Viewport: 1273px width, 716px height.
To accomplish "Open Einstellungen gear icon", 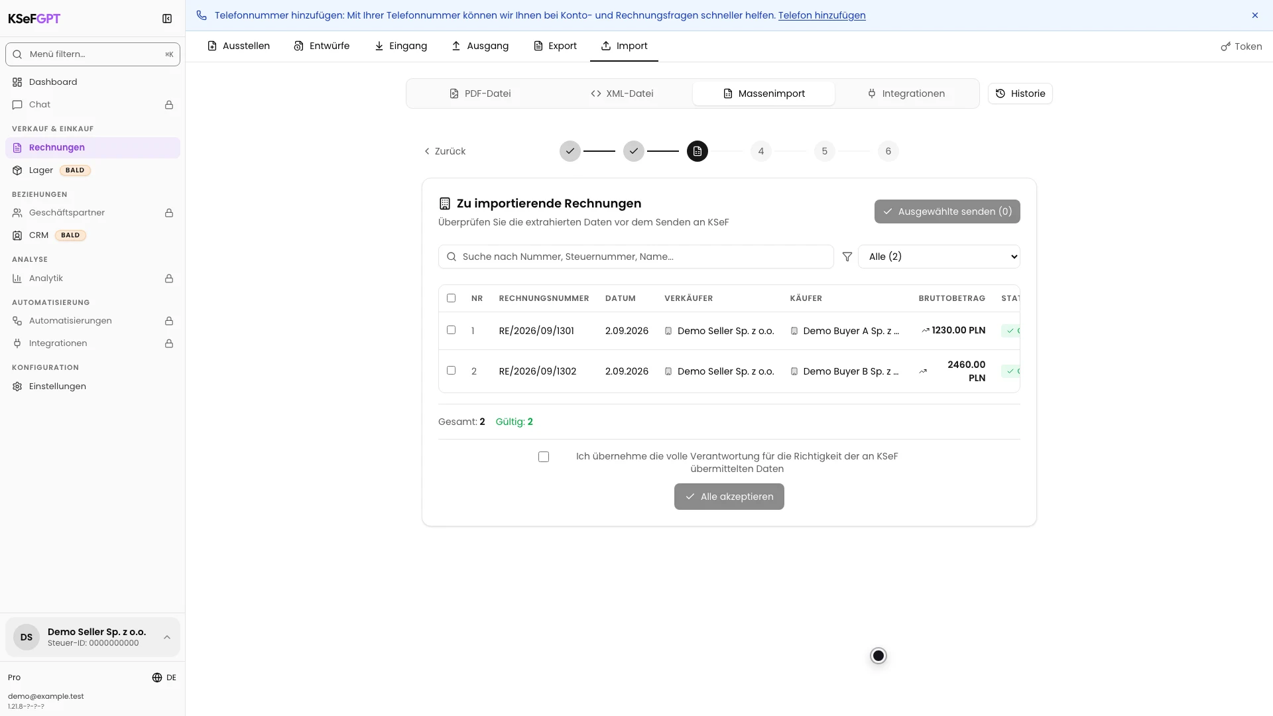I will pos(17,387).
